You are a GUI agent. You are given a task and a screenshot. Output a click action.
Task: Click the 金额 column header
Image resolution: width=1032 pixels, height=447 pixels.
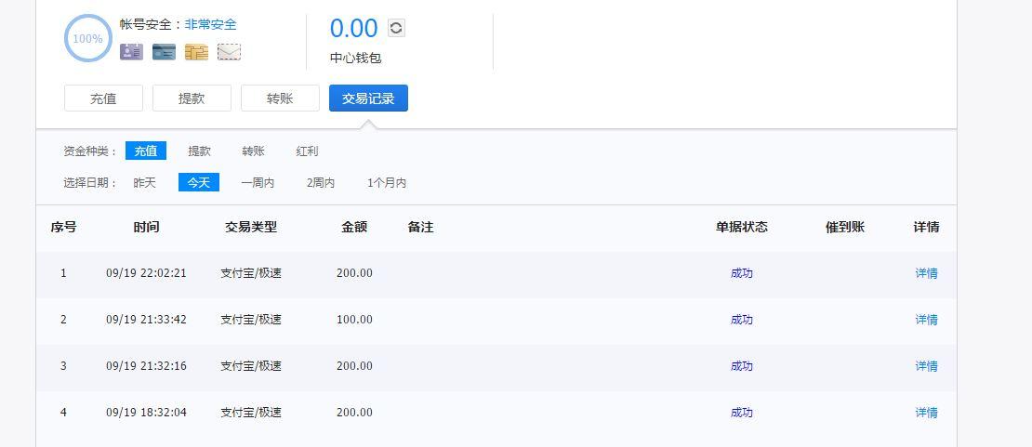click(354, 227)
